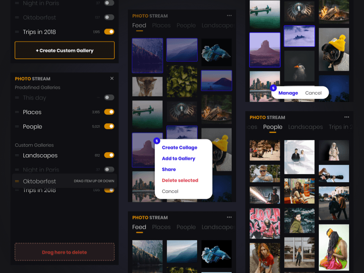Open the three-dot menu of the middle Photo Stream panel
Screen dimensions: 364x273
coord(229,15)
